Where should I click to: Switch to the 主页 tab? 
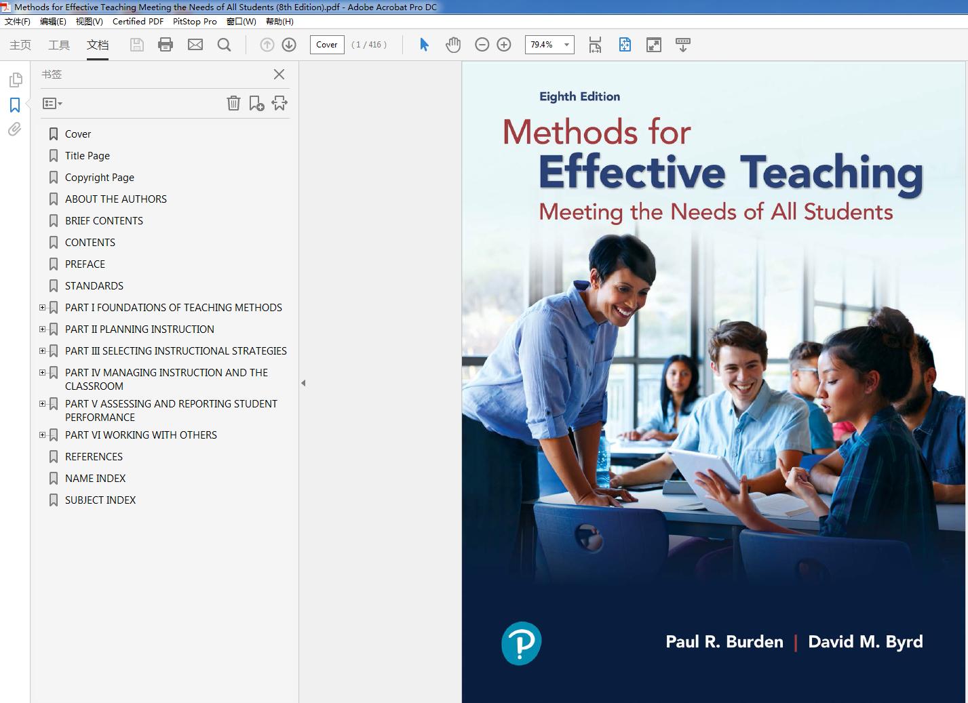[x=20, y=45]
